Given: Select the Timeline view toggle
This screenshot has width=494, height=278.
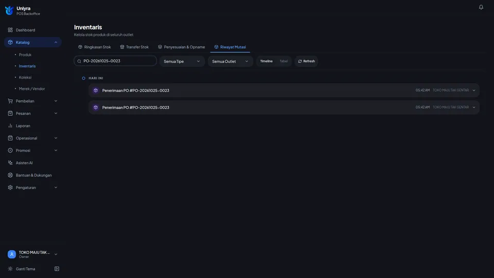Looking at the screenshot, I should 266,61.
